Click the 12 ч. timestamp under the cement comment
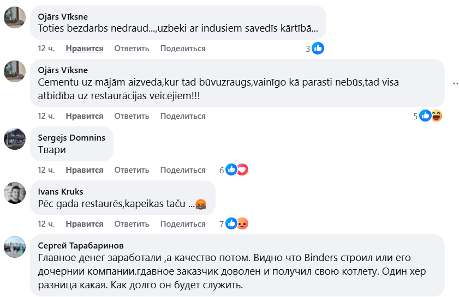Image resolution: width=459 pixels, height=297 pixels. click(x=46, y=116)
